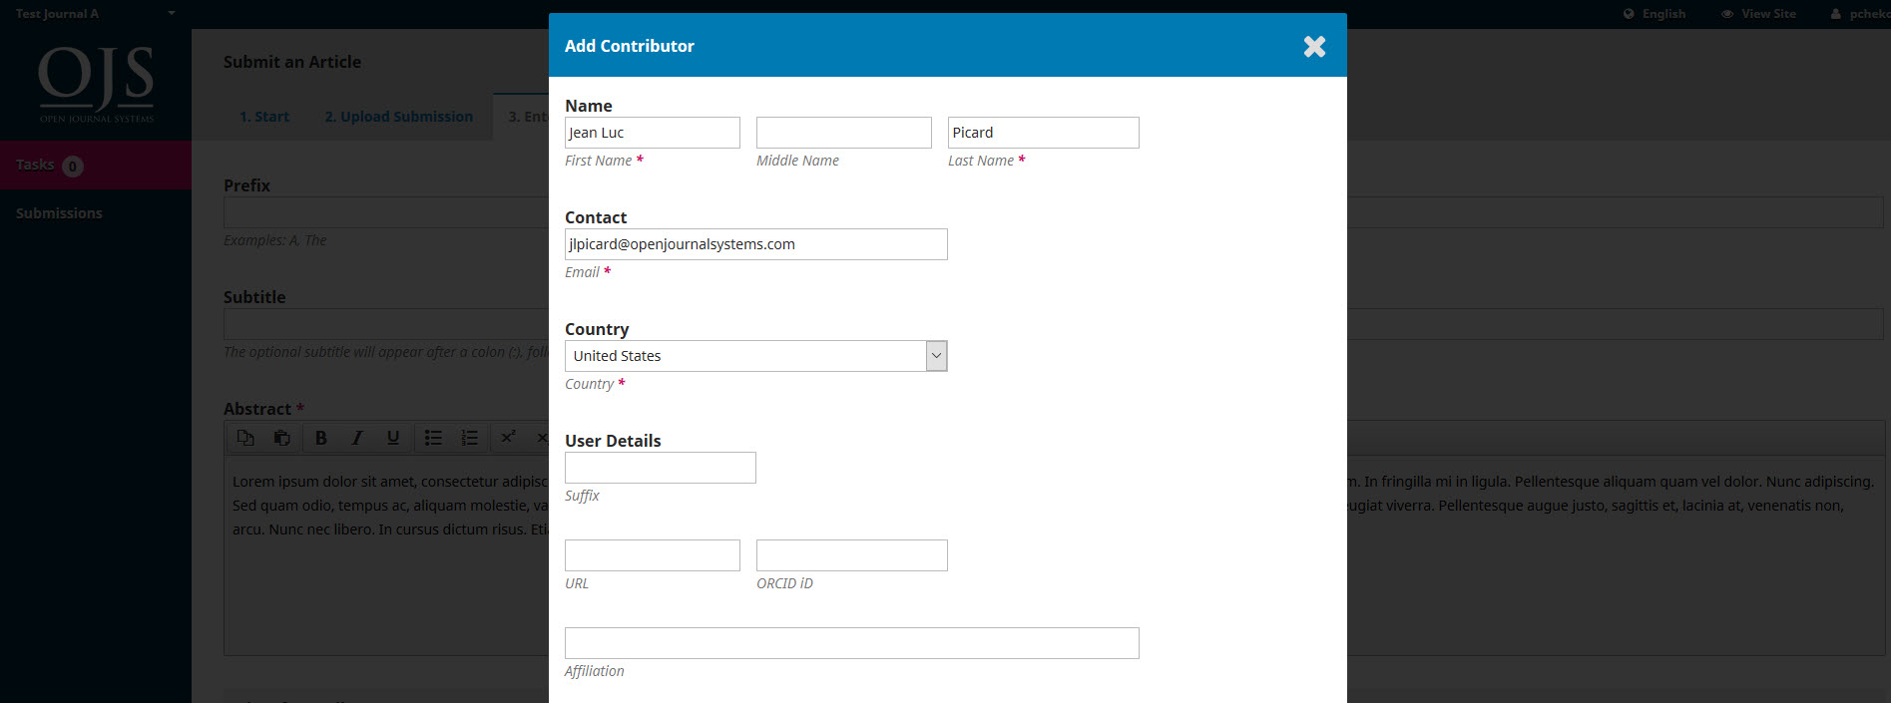Open the pchek user menu
1891x703 pixels.
[1860, 14]
